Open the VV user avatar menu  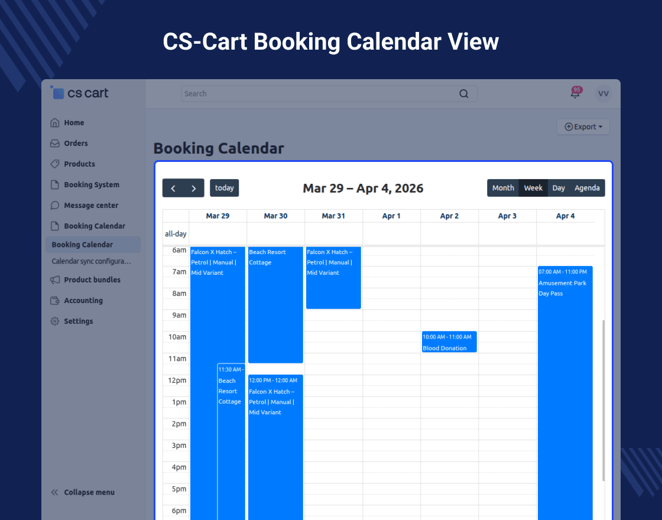pos(603,94)
